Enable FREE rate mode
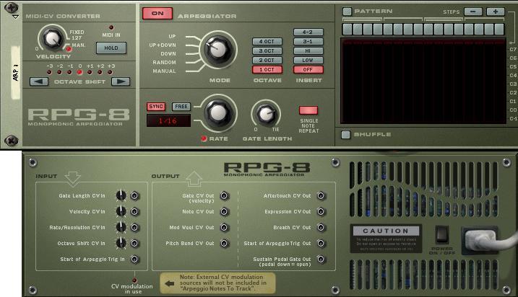518x297 pixels. (x=181, y=107)
